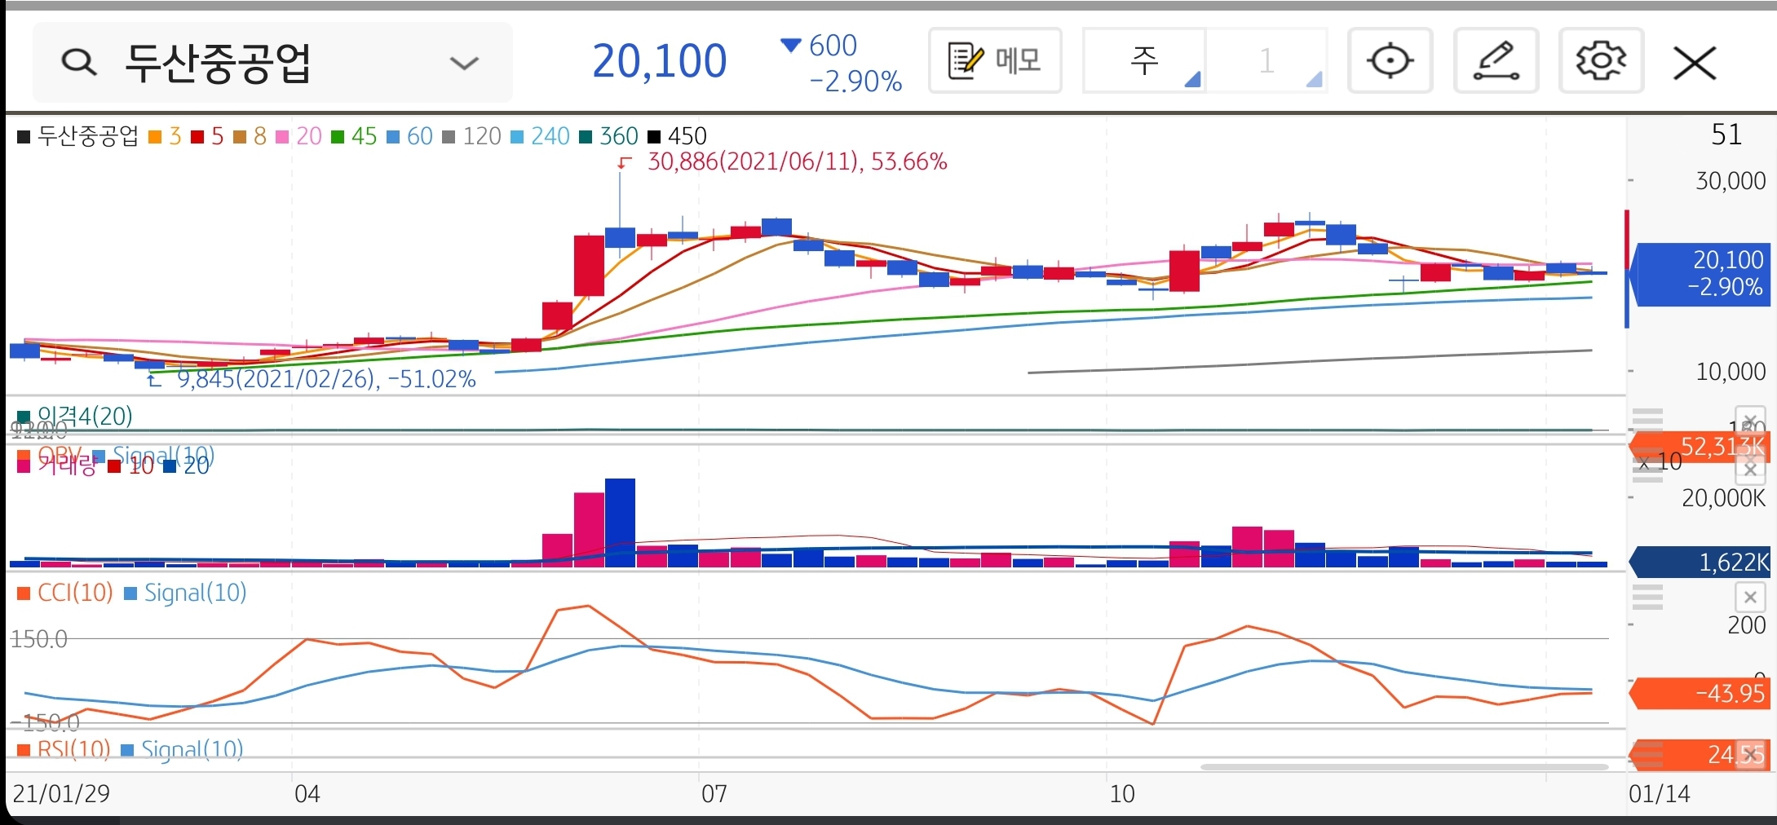Click the orange -43.95 CCI value tag
1777x825 pixels.
(x=1699, y=694)
